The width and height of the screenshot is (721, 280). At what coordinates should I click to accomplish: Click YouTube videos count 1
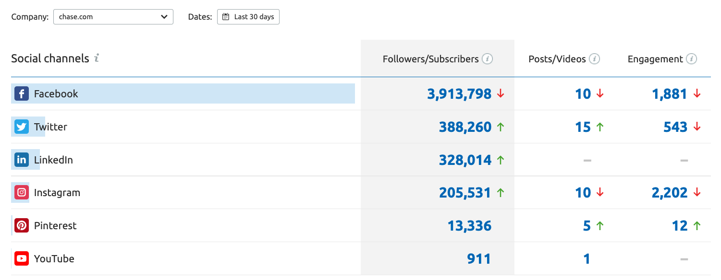587,259
